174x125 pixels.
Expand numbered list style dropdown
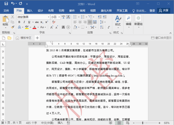click(x=86, y=17)
